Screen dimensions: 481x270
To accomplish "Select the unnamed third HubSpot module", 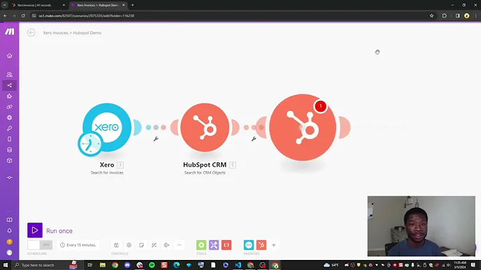I will (x=303, y=128).
